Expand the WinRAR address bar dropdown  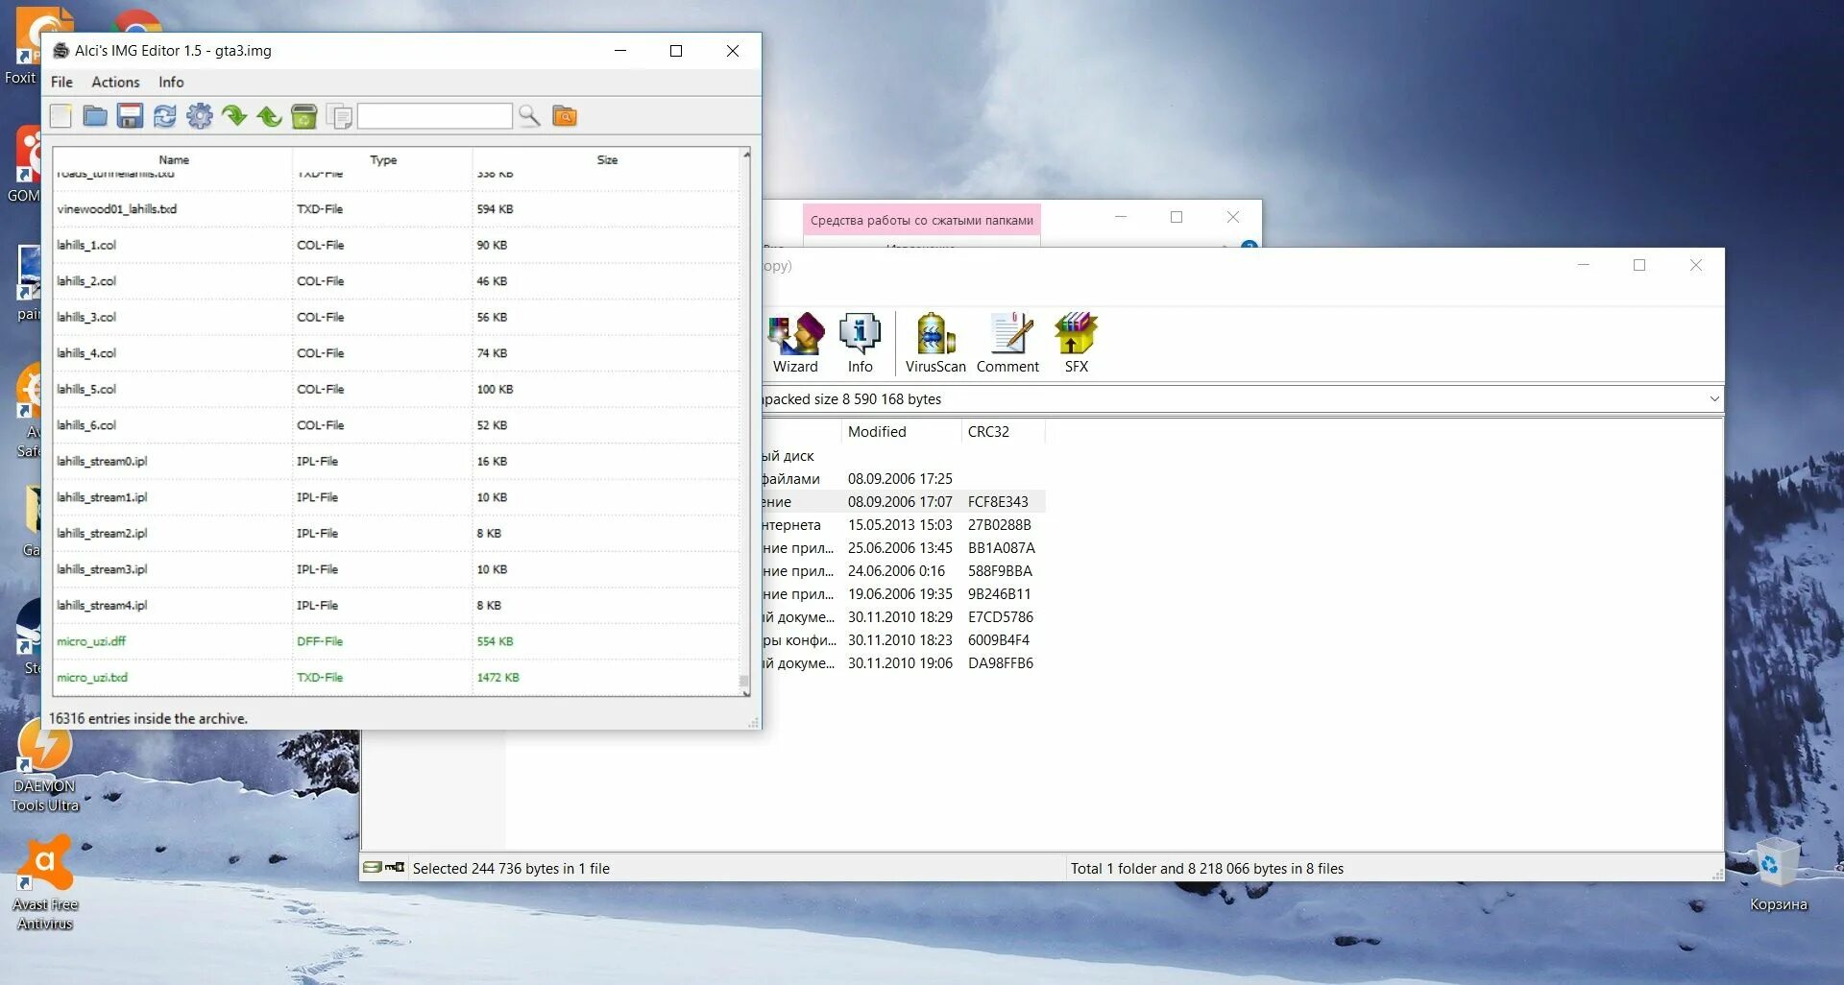pyautogui.click(x=1714, y=399)
